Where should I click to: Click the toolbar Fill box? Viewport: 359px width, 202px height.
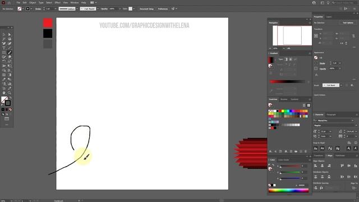[4, 99]
